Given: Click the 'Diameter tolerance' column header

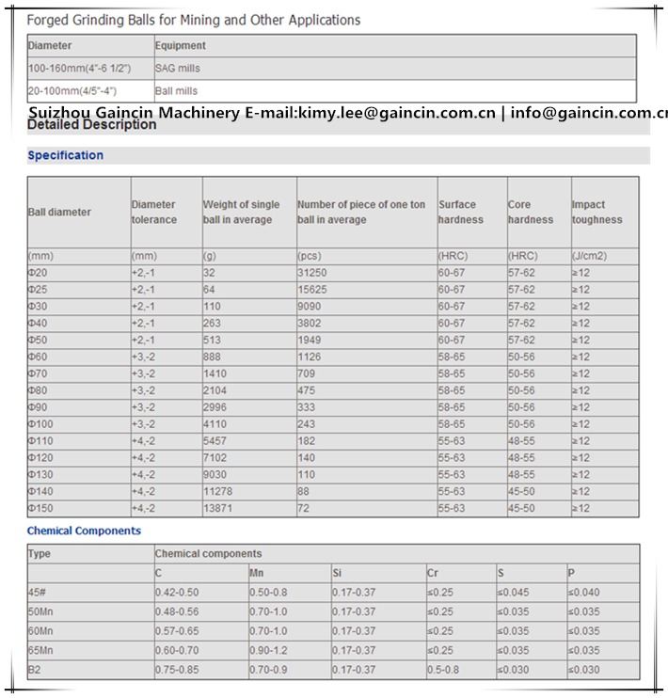Looking at the screenshot, I should tap(154, 212).
